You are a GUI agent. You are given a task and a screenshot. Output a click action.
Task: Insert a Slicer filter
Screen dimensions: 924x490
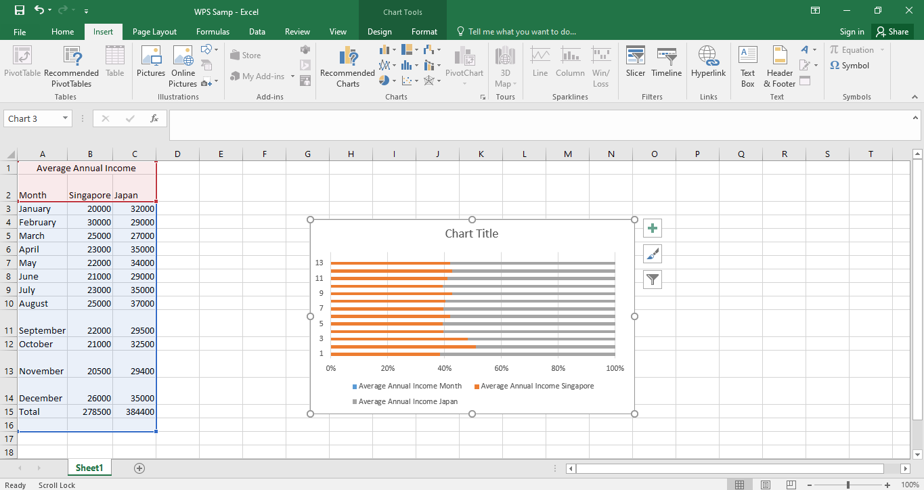[635, 66]
